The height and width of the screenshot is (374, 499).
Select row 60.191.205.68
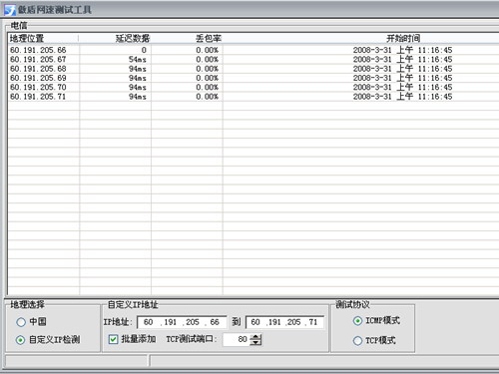[x=253, y=69]
